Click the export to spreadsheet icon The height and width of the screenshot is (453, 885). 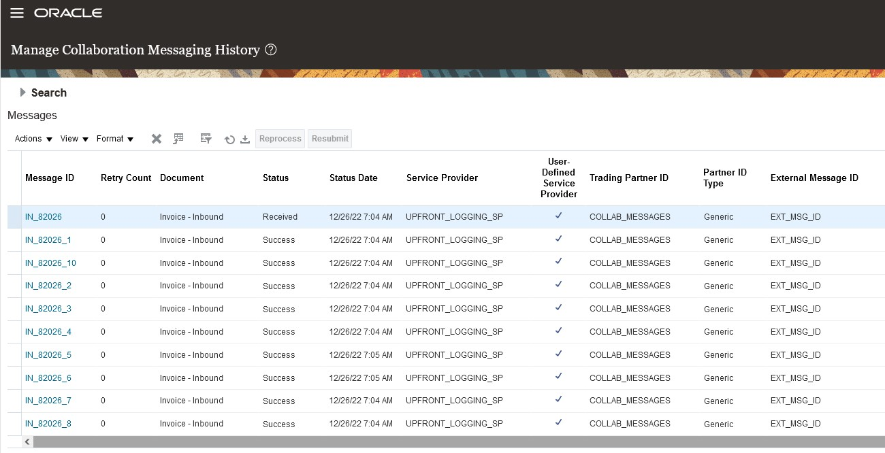coord(178,139)
